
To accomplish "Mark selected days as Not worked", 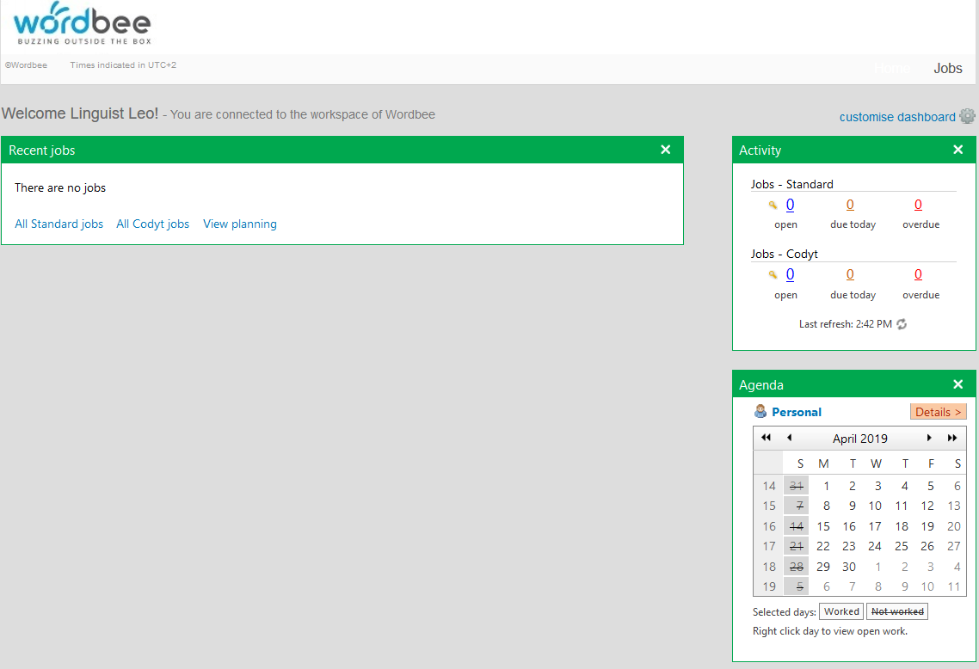I will [x=896, y=611].
